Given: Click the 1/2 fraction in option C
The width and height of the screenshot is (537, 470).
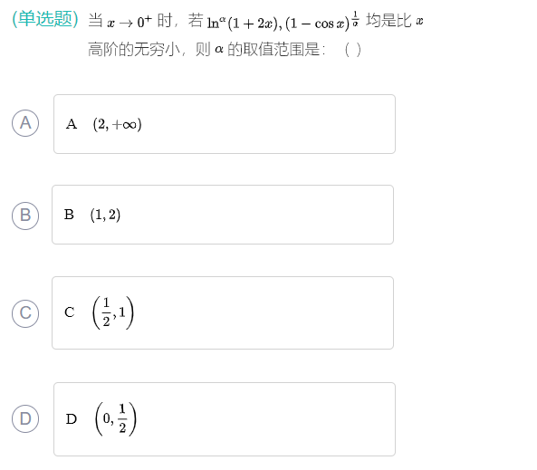Looking at the screenshot, I should coord(106,312).
